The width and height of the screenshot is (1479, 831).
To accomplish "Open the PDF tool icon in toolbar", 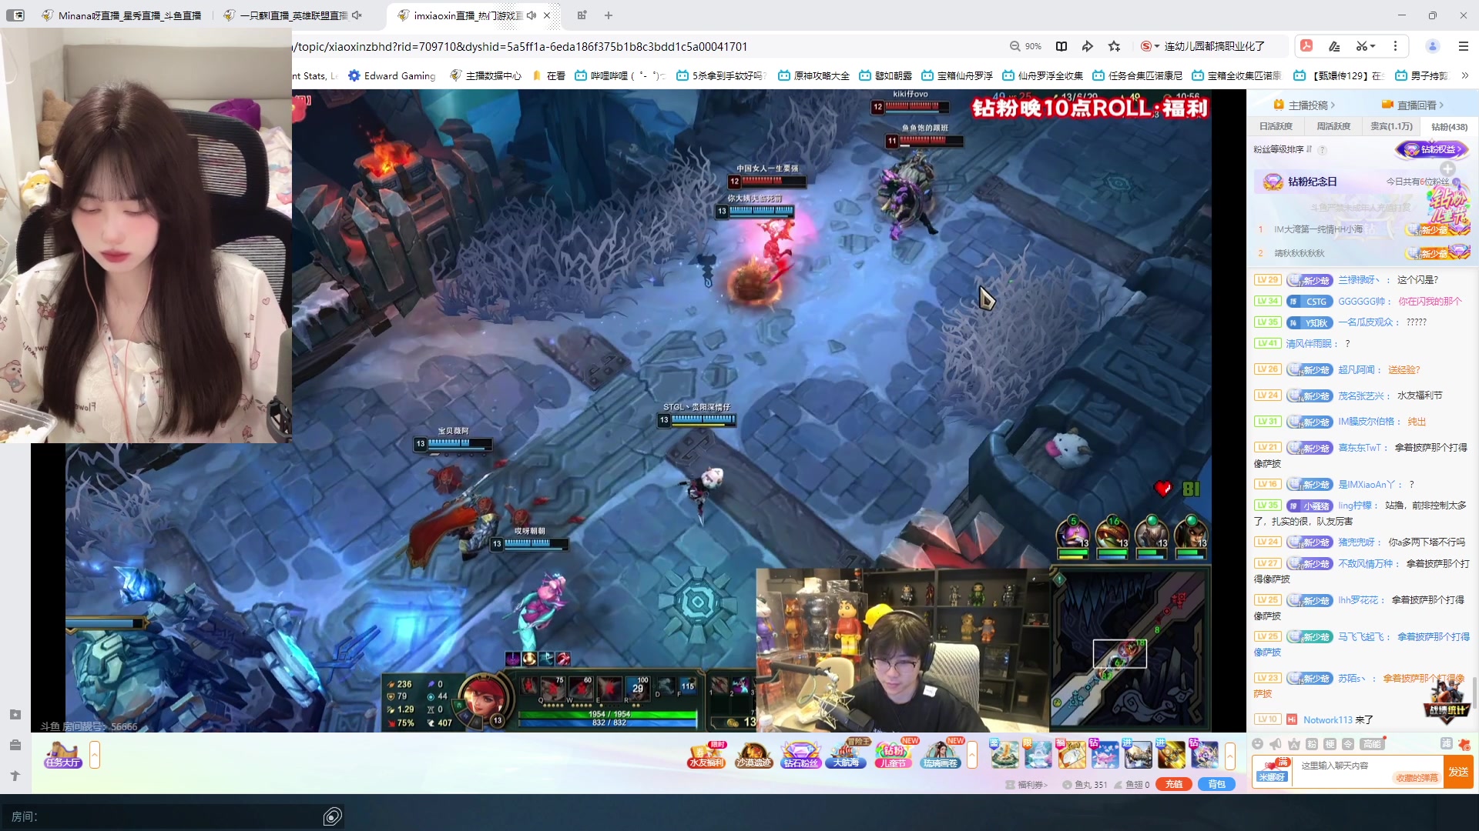I will [x=1306, y=46].
